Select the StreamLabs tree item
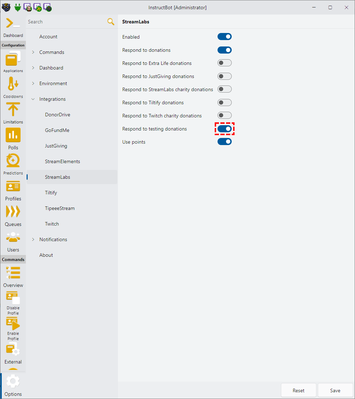Image resolution: width=355 pixels, height=399 pixels. point(72,177)
